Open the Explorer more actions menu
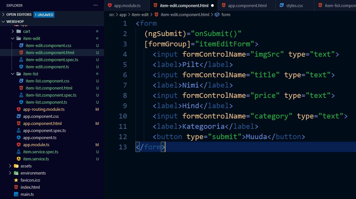The height and width of the screenshot is (199, 356). 95,5
